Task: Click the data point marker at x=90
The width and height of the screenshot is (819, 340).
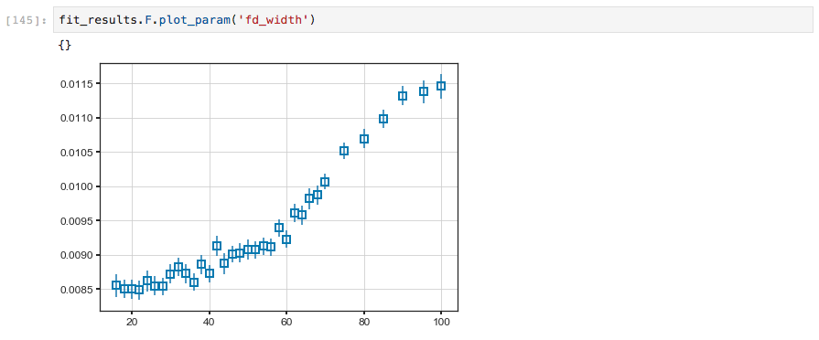Action: click(x=403, y=96)
